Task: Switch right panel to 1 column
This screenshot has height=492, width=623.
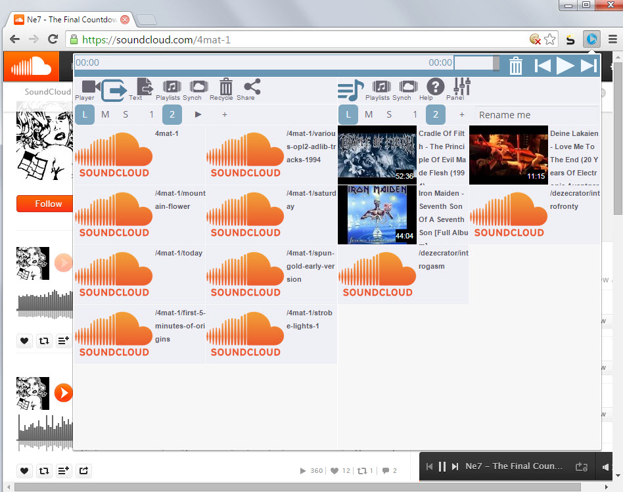Action: [415, 115]
